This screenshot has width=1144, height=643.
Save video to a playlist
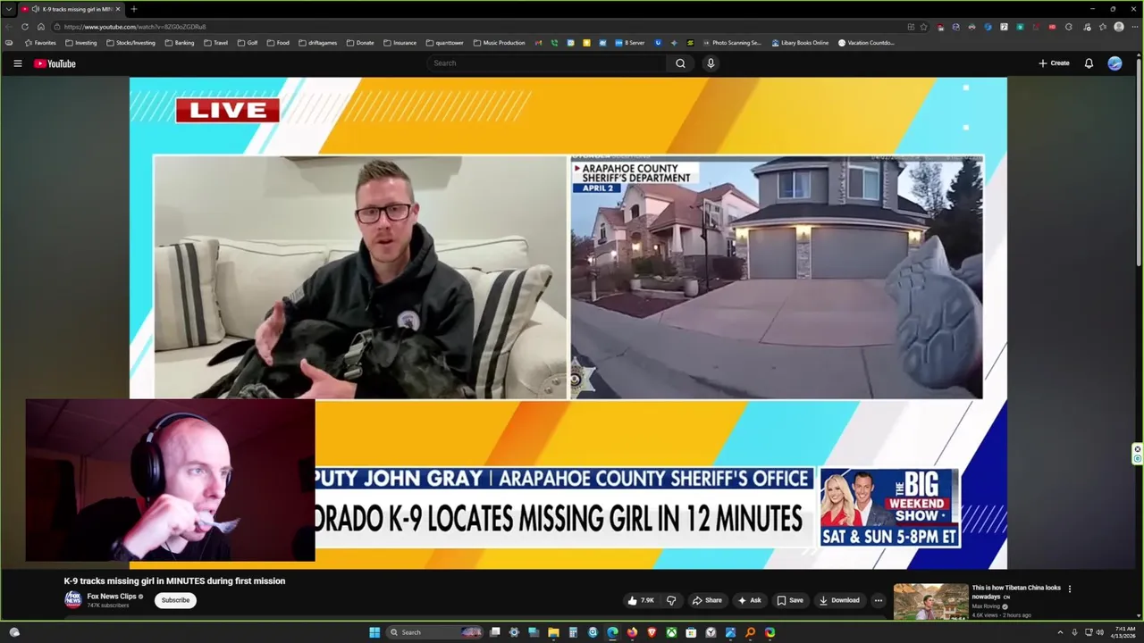(790, 600)
